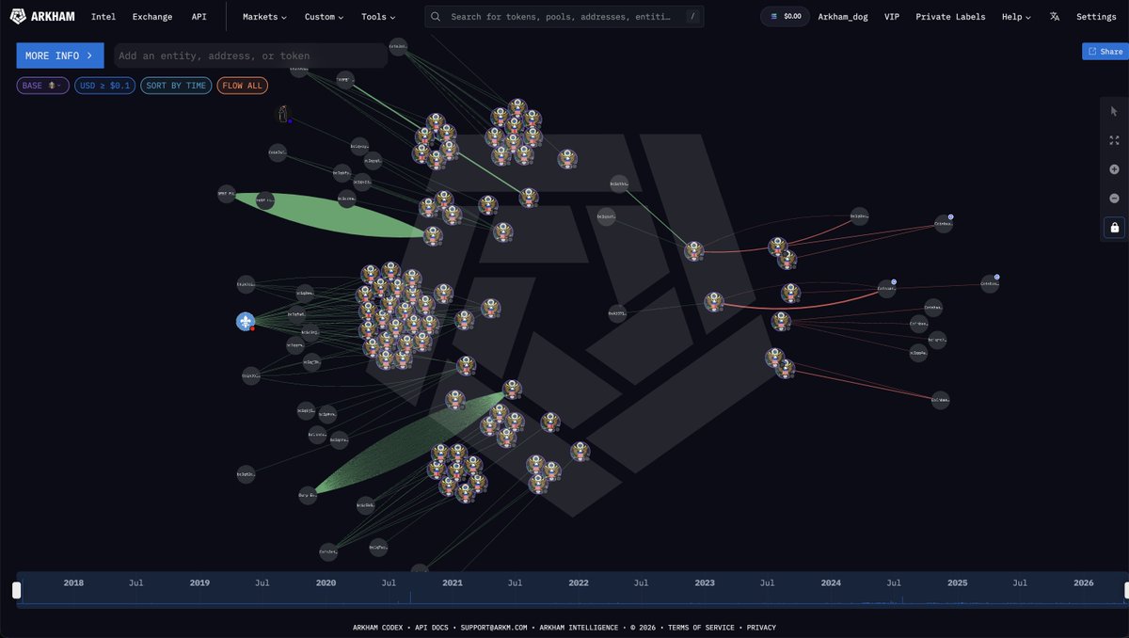Toggle the SORT BY TIME filter
The width and height of the screenshot is (1129, 638).
(x=176, y=86)
